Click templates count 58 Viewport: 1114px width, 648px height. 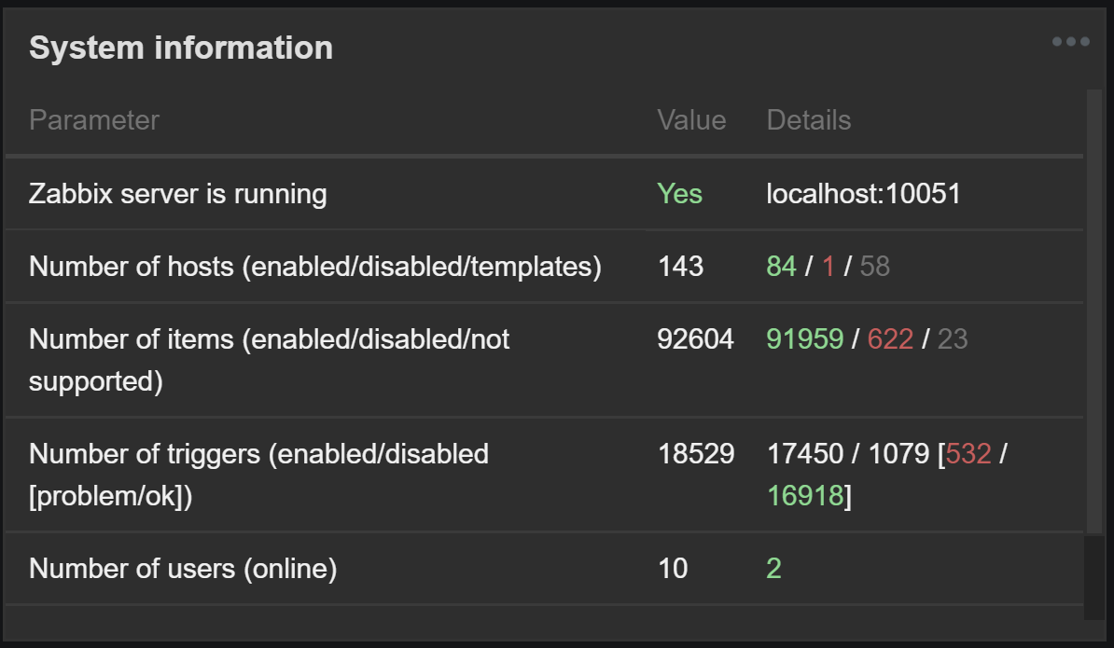pos(874,267)
